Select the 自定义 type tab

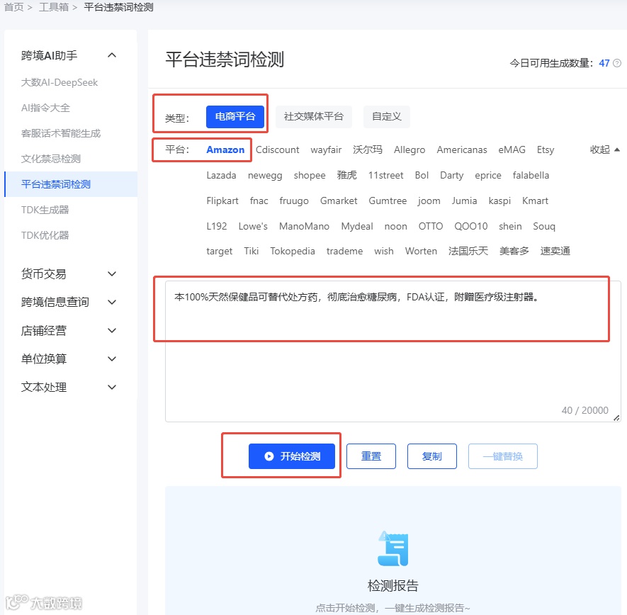point(386,117)
